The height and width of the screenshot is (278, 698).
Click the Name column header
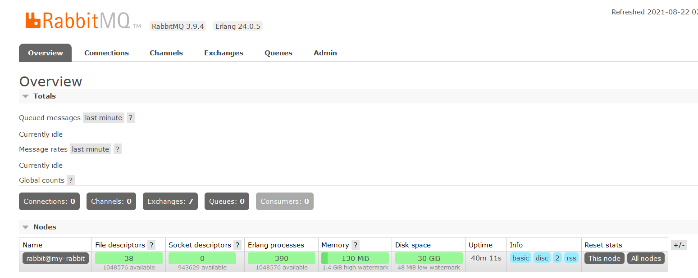pyautogui.click(x=32, y=245)
